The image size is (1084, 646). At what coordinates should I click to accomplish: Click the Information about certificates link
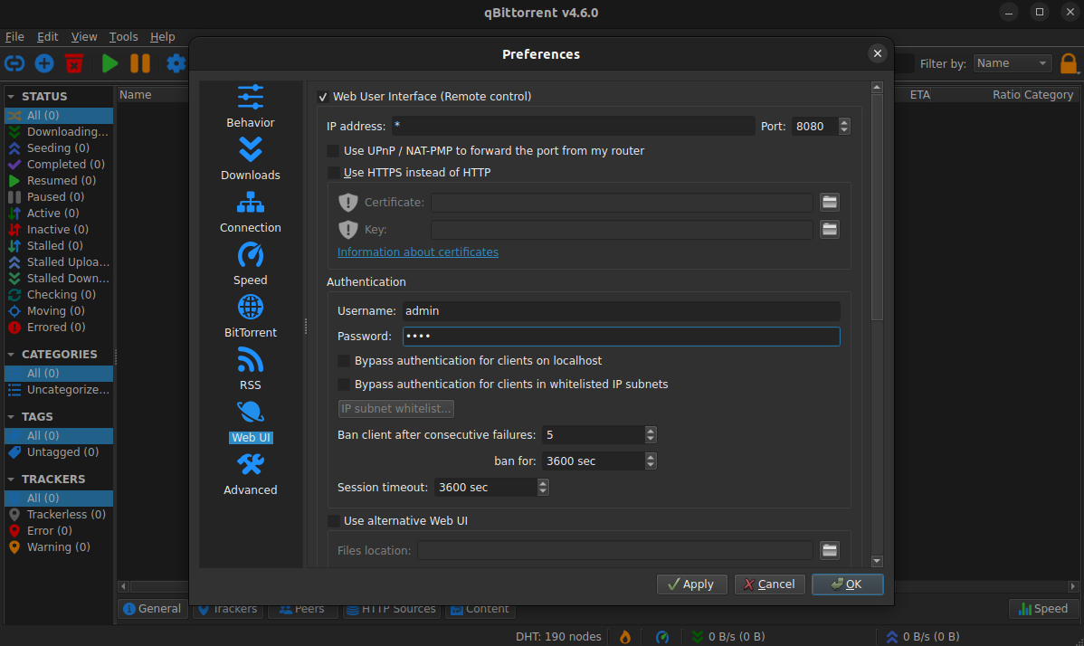[x=417, y=252]
